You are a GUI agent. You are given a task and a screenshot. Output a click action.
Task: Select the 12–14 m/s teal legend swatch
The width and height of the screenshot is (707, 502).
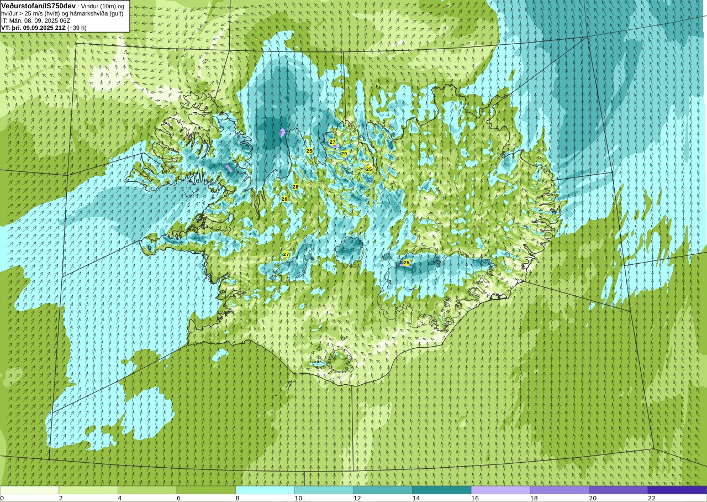click(383, 490)
